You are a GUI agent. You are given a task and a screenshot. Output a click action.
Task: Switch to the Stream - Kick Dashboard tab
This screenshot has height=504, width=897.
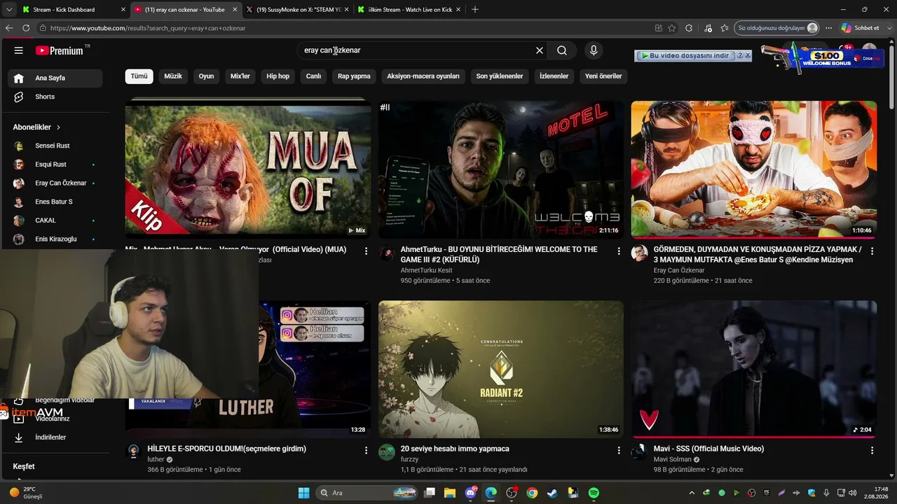click(x=74, y=10)
